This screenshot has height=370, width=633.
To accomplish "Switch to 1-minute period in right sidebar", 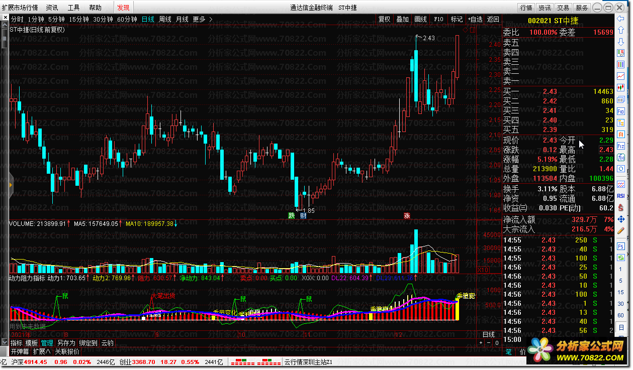I will [620, 270].
